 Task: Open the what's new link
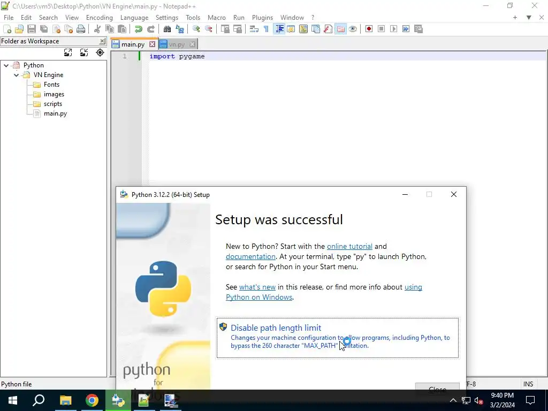[x=257, y=287]
